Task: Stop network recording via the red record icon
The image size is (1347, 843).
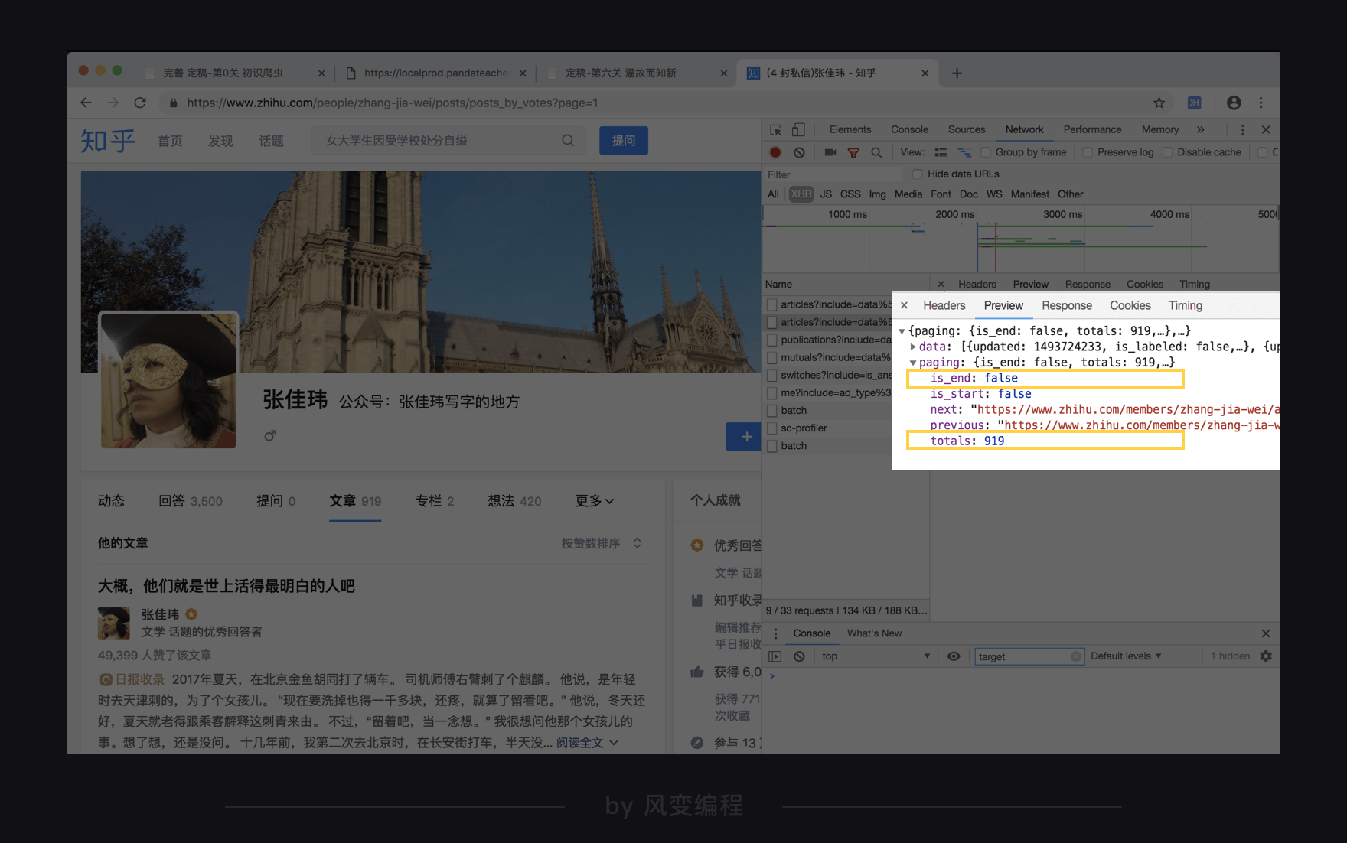Action: pos(775,152)
